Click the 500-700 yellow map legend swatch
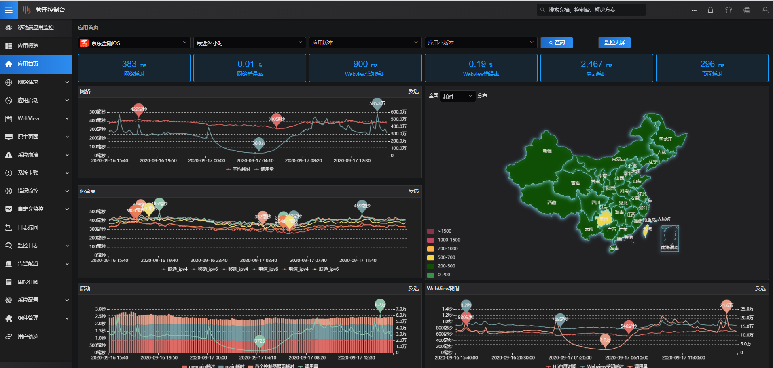Image resolution: width=773 pixels, height=368 pixels. (430, 258)
